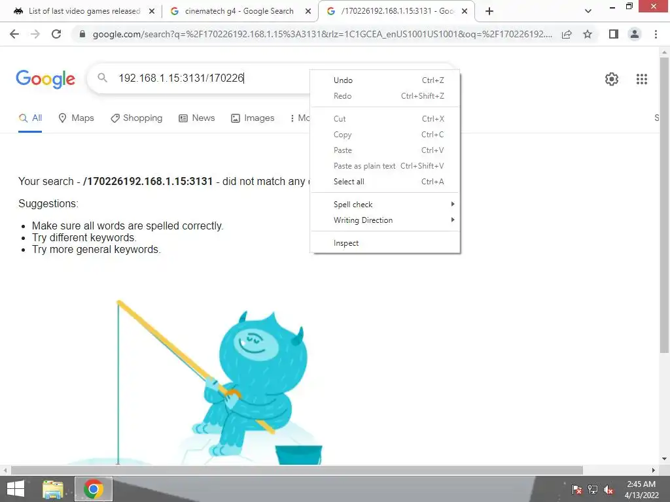Open the network tray icon
The width and height of the screenshot is (670, 502).
click(x=593, y=489)
